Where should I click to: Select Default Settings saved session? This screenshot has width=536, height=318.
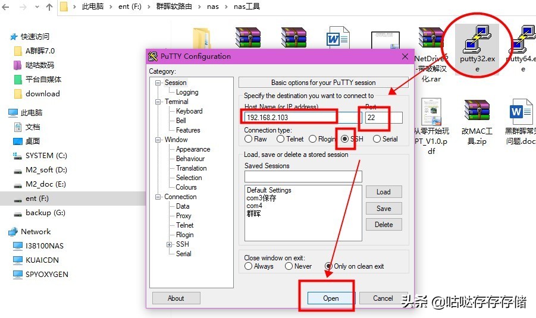(269, 190)
